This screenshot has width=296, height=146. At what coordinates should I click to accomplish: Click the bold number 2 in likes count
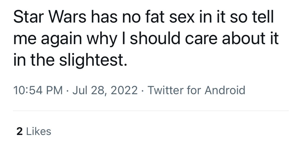[20, 131]
